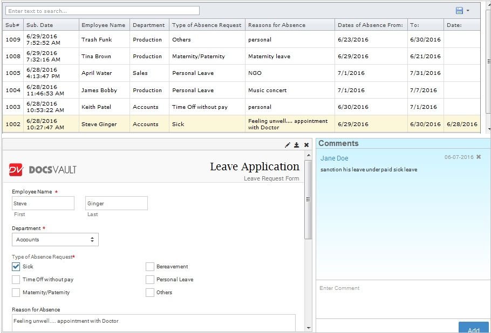Screen dimensions: 491x333
Task: Close the form panel with the X icon
Action: tap(306, 145)
